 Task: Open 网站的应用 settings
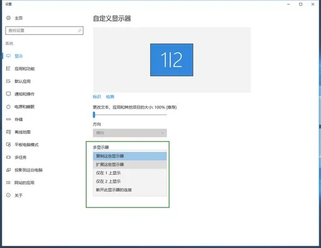(24, 183)
